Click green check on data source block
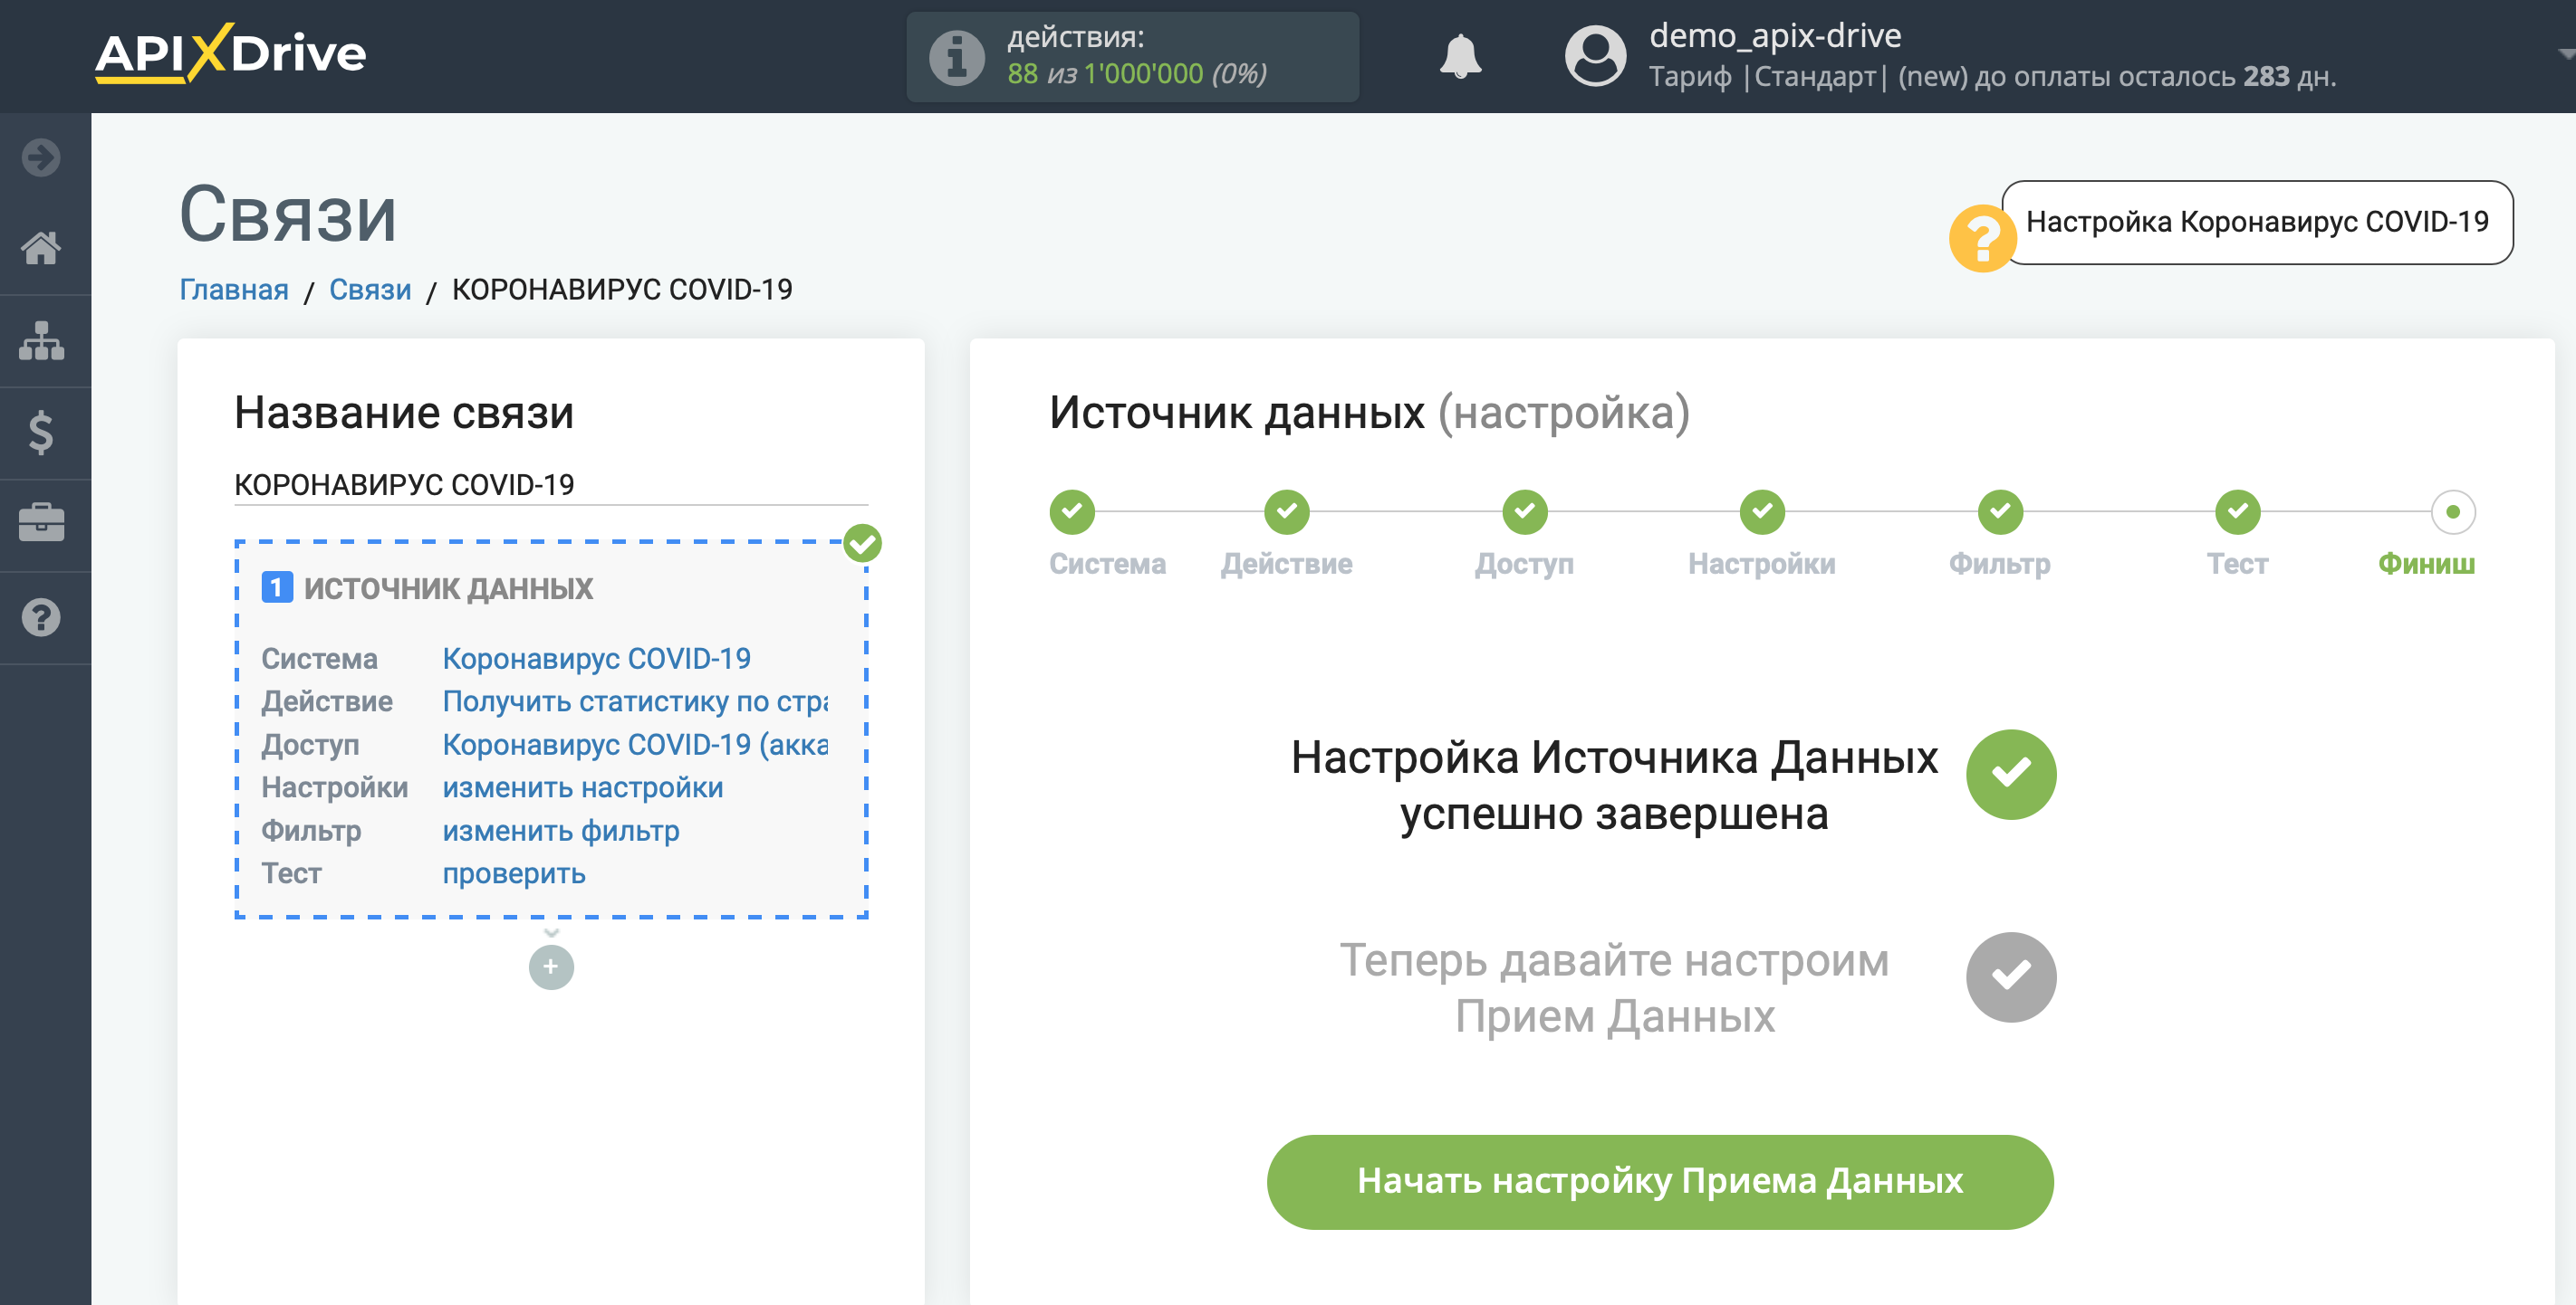The width and height of the screenshot is (2576, 1305). click(862, 544)
